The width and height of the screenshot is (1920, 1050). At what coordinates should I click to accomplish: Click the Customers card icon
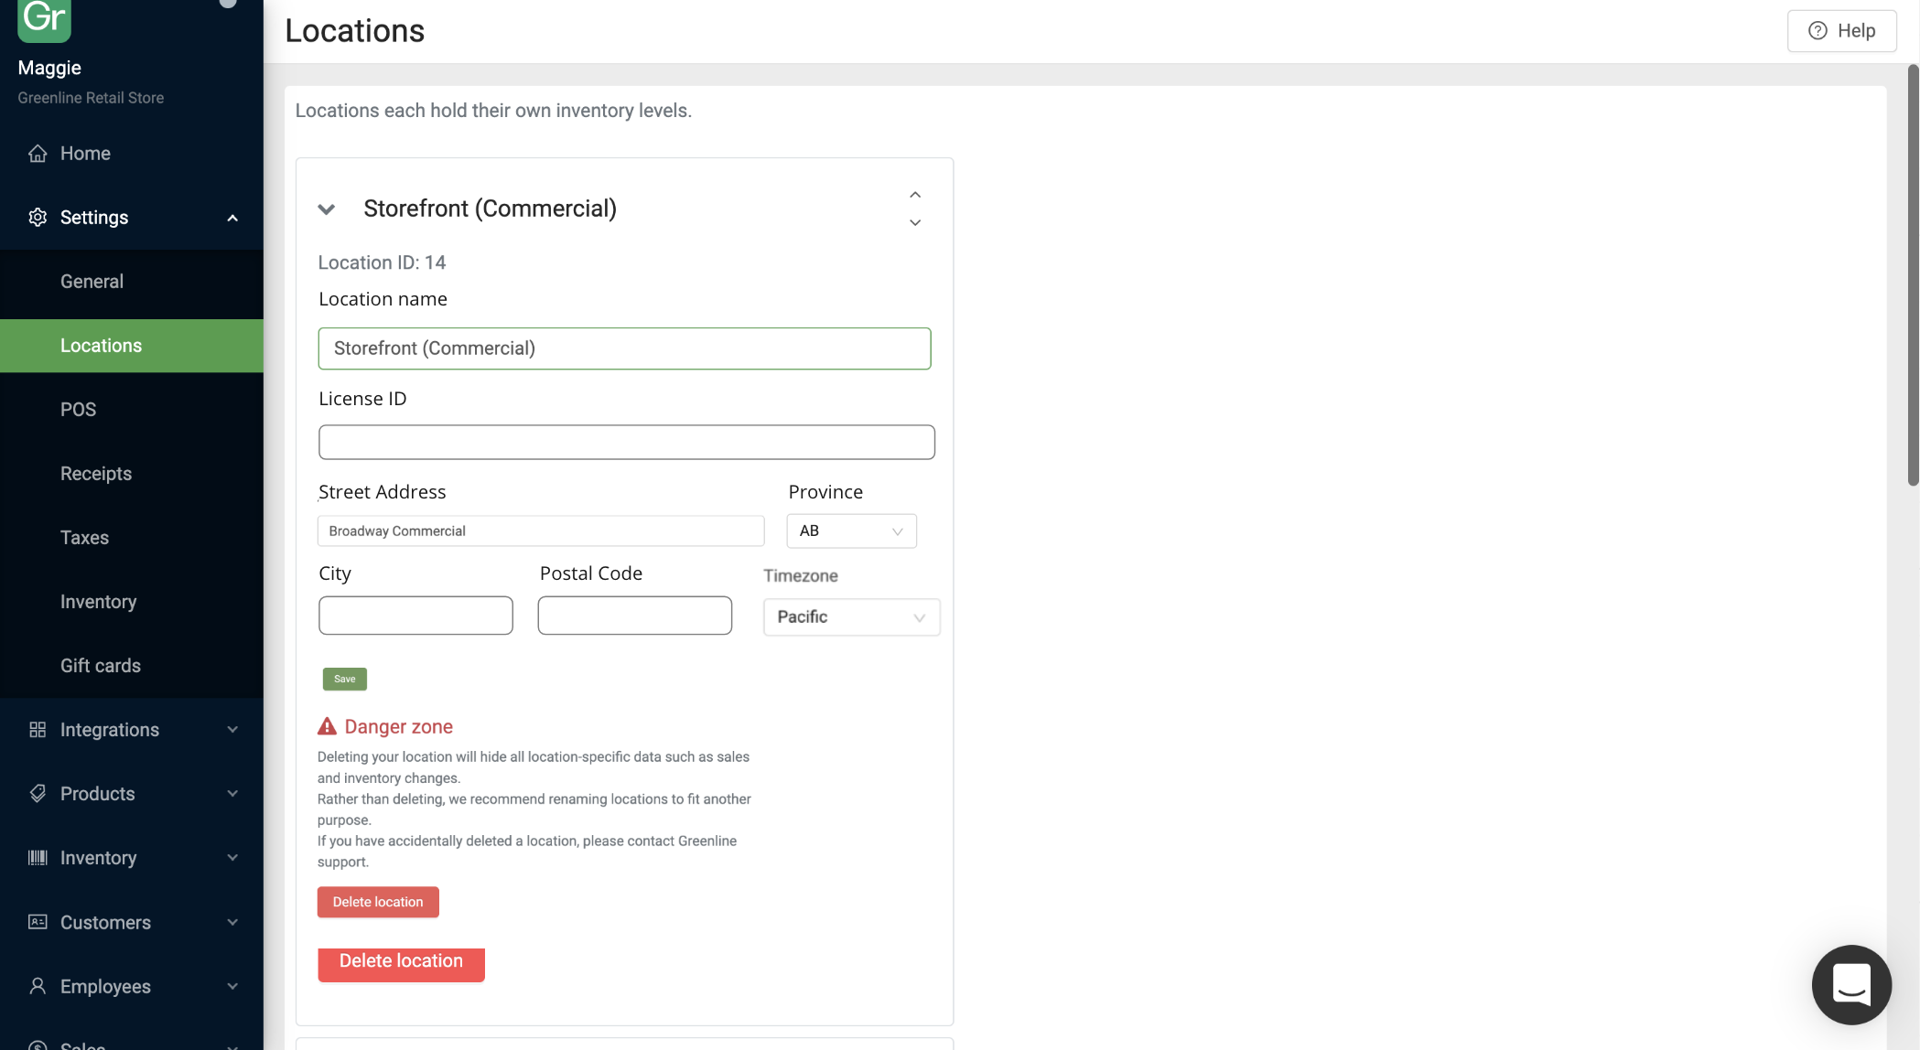pyautogui.click(x=38, y=922)
